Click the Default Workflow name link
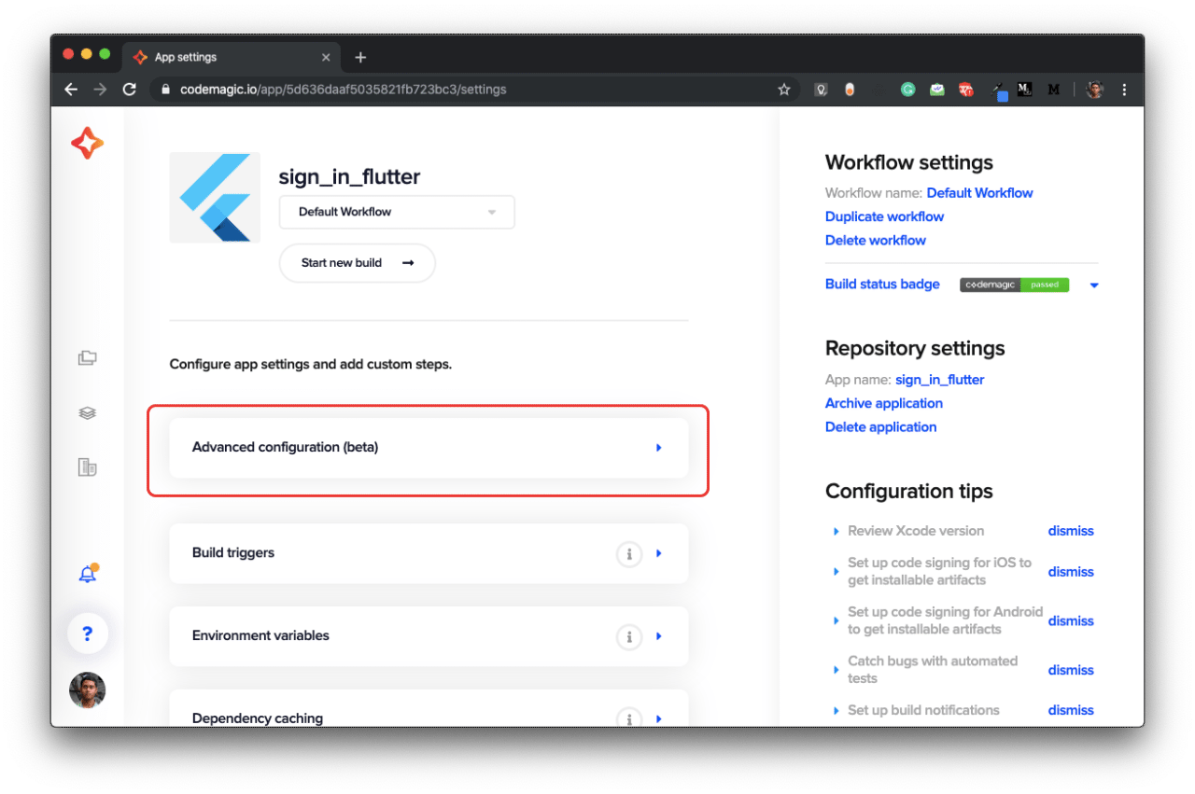Image resolution: width=1195 pixels, height=794 pixels. 979,193
